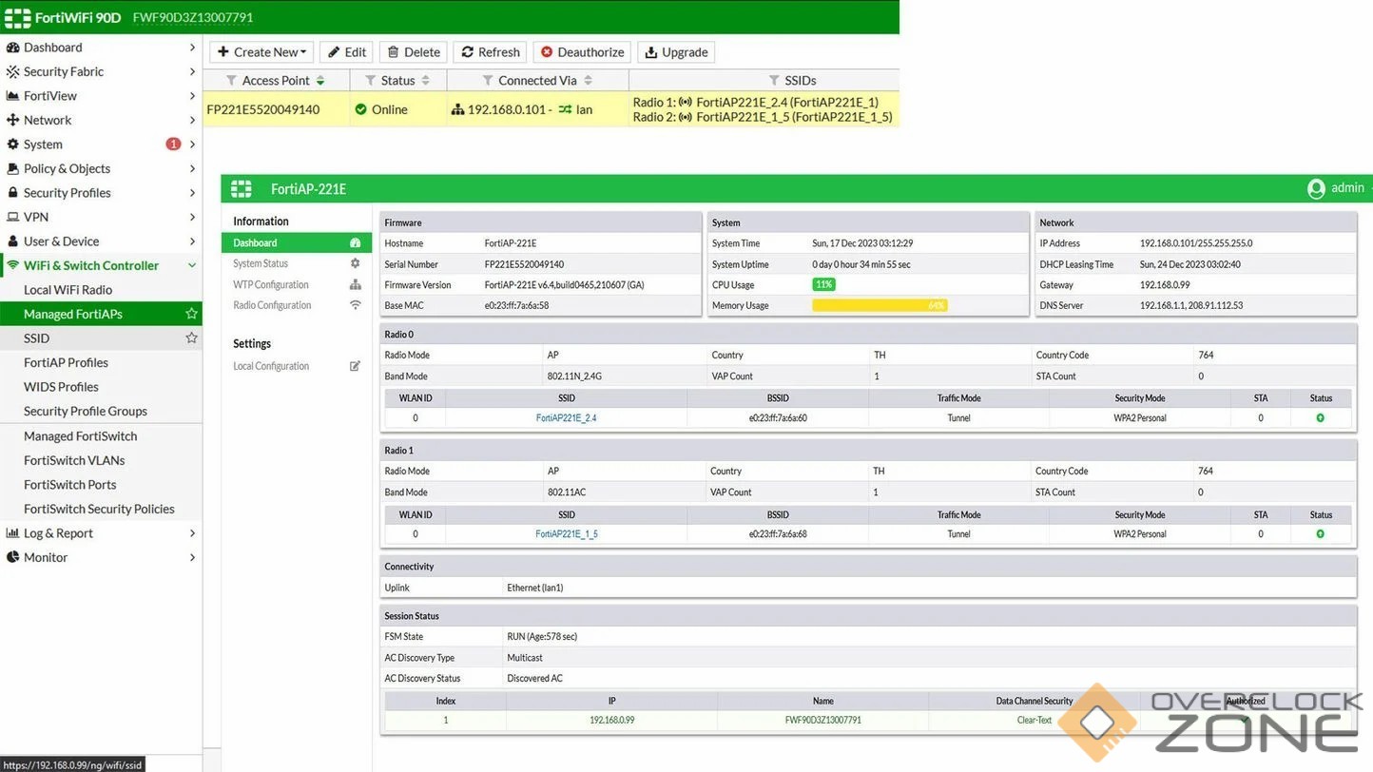The width and height of the screenshot is (1373, 772).
Task: Click the Delete button
Action: tap(414, 52)
